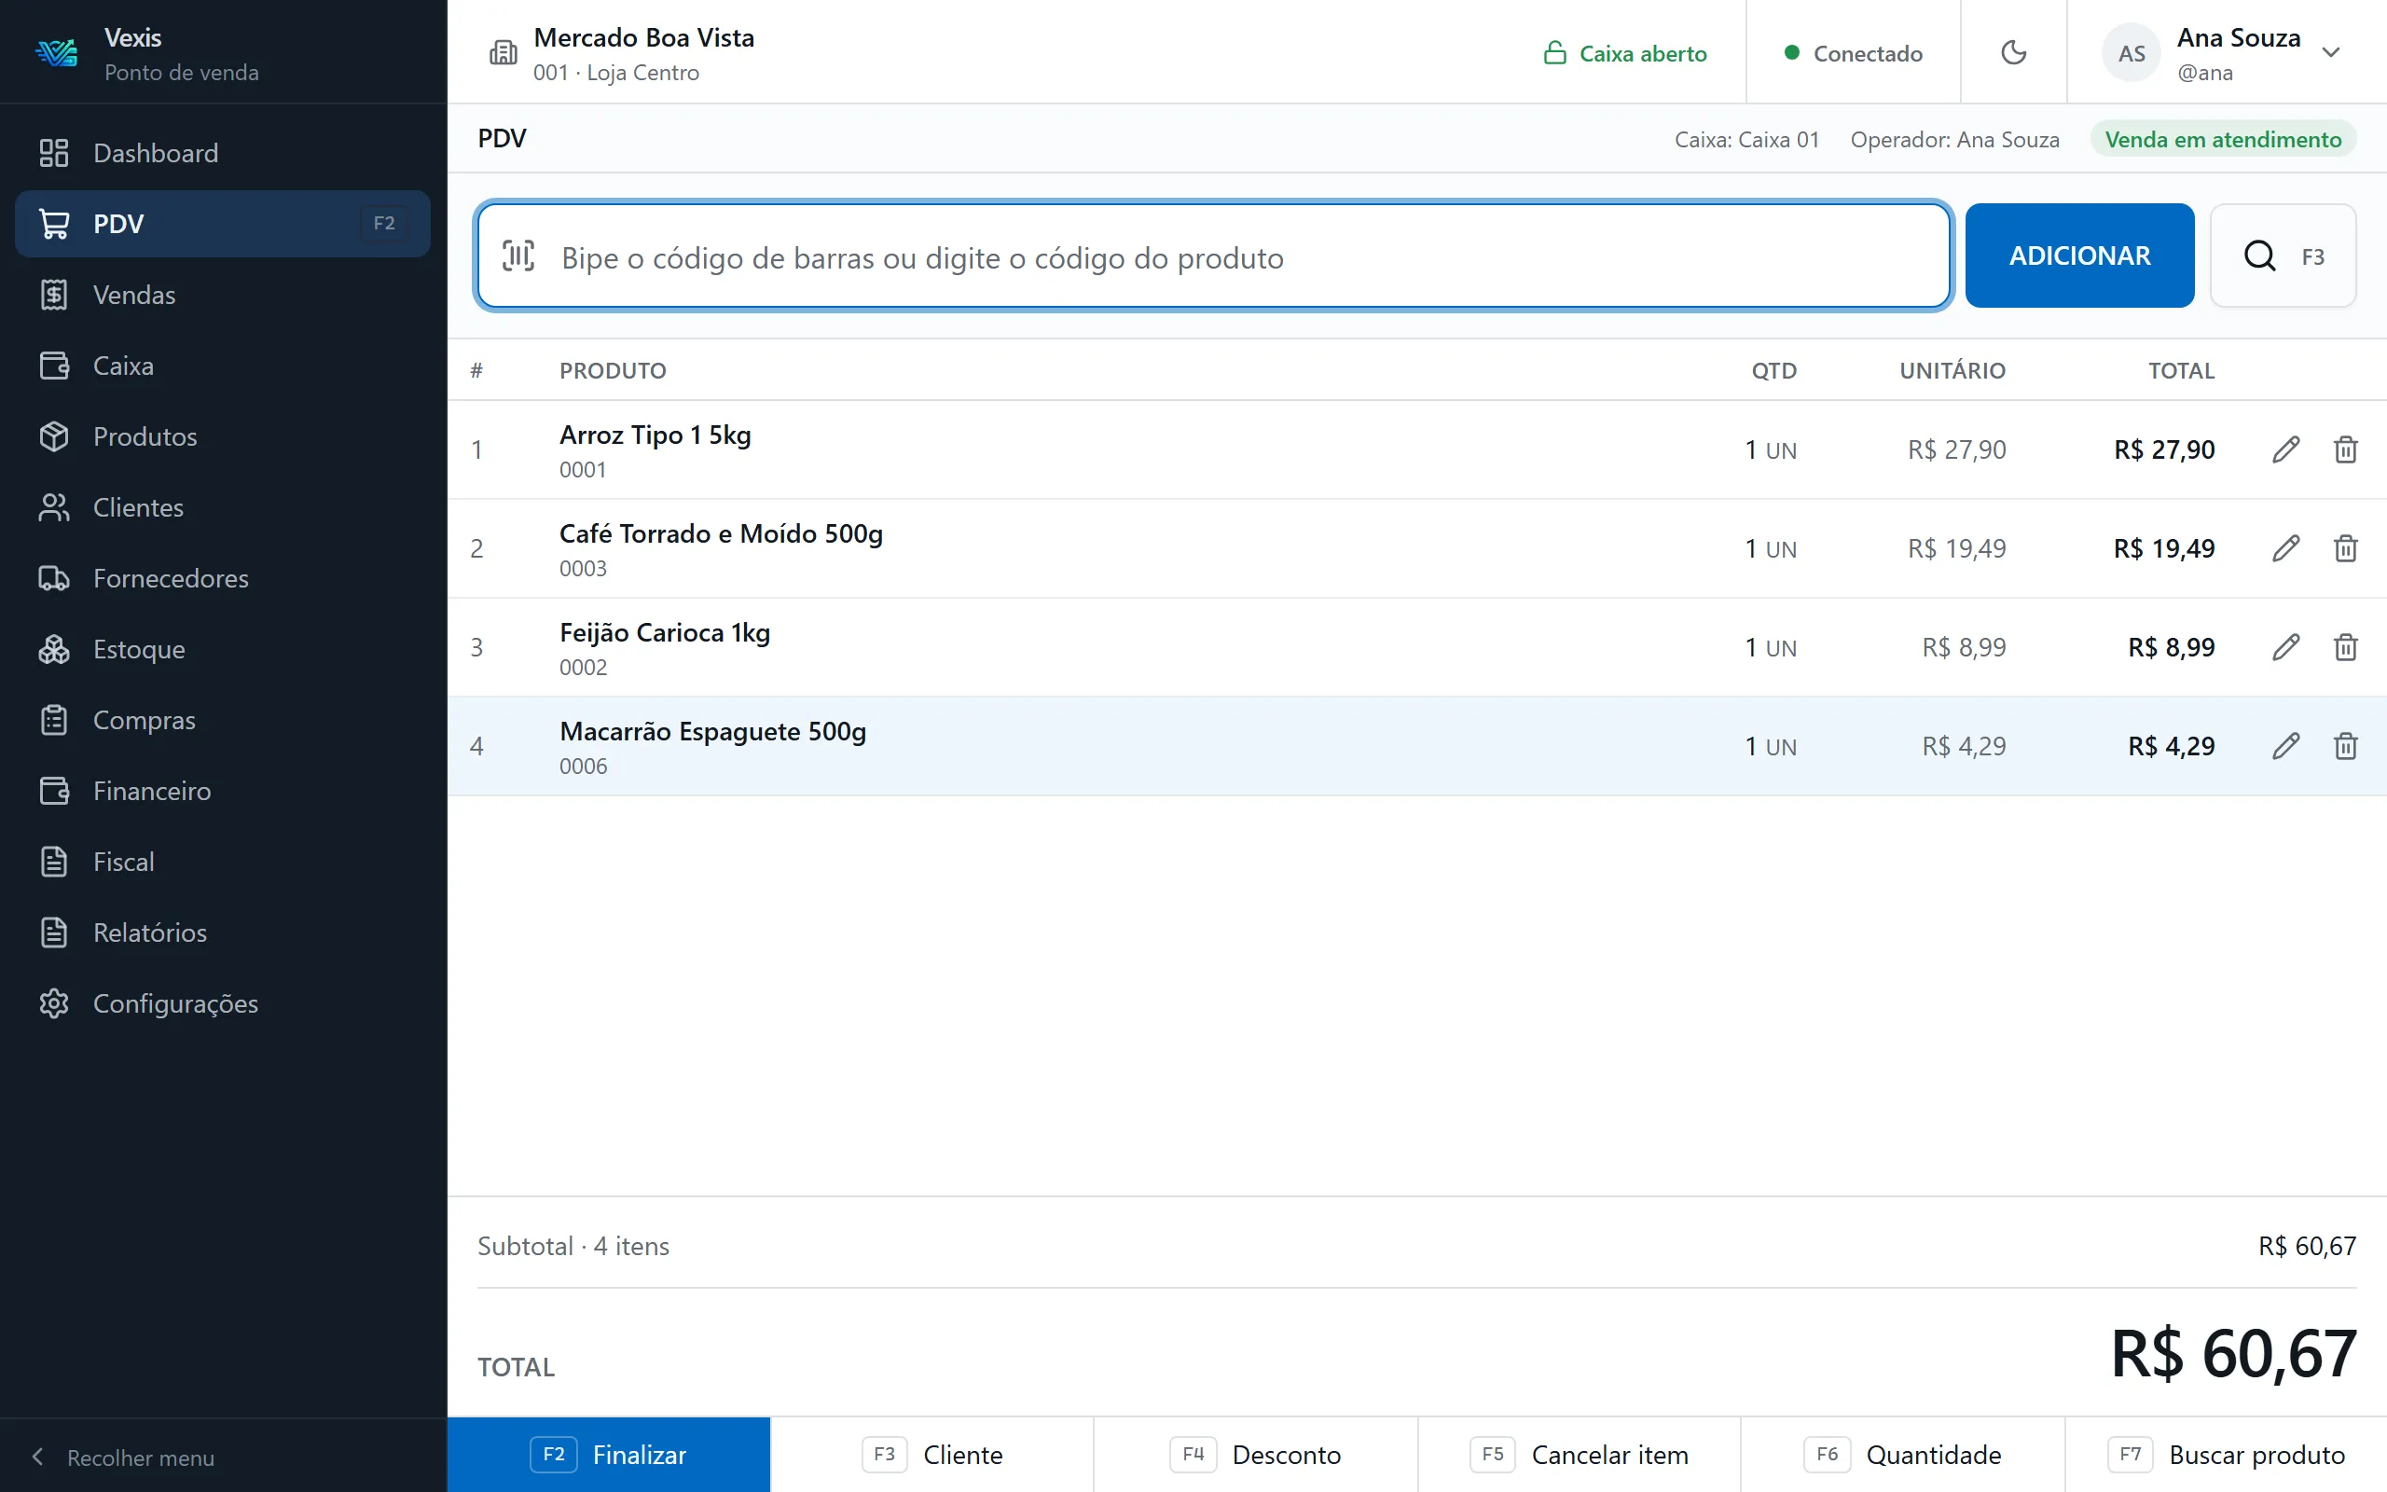Edit the Café Torrado e Moído item

(x=2285, y=548)
